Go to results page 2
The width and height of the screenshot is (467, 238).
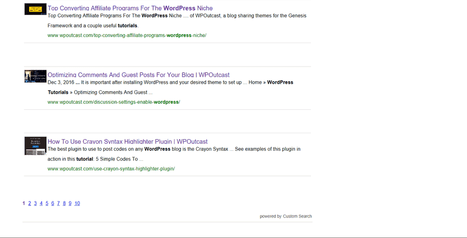pyautogui.click(x=30, y=203)
